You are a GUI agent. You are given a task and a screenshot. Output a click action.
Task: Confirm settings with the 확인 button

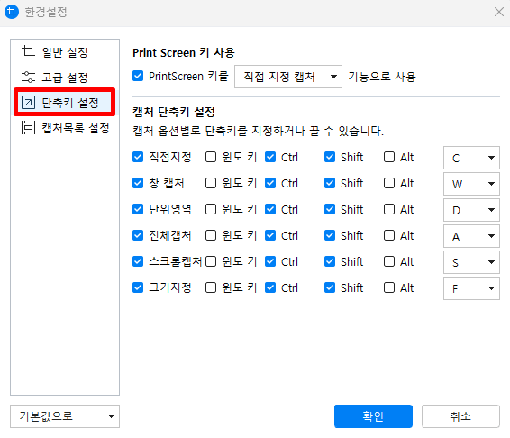click(373, 416)
